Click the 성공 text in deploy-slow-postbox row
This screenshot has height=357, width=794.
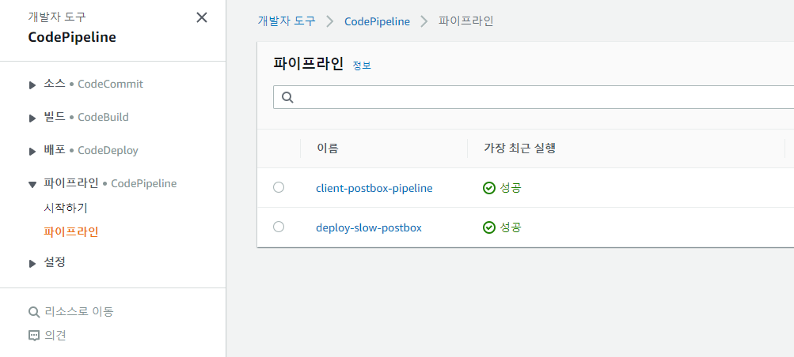pyautogui.click(x=511, y=227)
